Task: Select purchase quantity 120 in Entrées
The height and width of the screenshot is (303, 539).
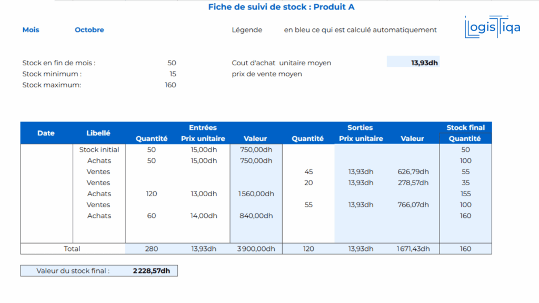Action: [x=152, y=194]
